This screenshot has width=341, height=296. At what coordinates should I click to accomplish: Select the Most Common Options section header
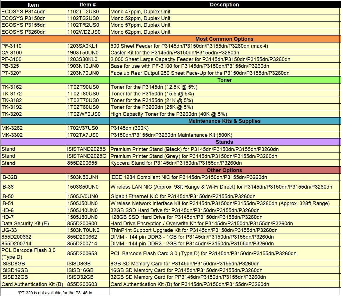[x=224, y=39]
